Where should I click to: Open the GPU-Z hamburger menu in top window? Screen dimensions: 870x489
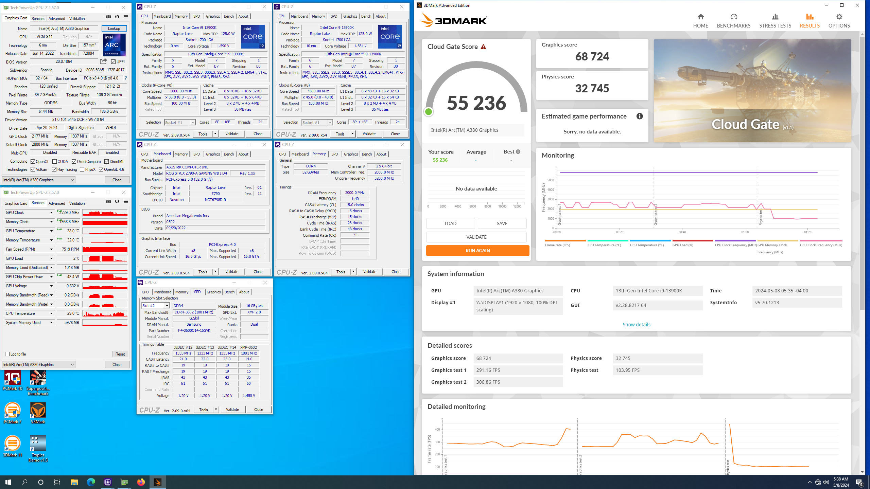coord(126,17)
